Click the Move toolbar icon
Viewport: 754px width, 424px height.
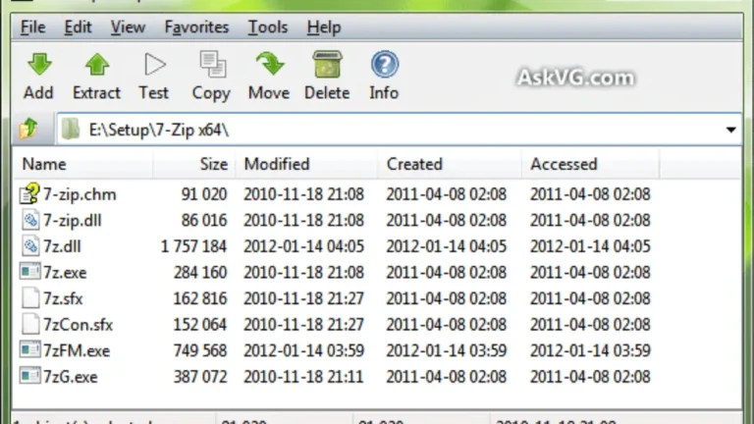click(x=269, y=65)
